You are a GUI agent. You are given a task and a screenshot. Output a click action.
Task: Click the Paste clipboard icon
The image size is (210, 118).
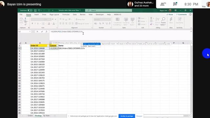(x=21, y=20)
